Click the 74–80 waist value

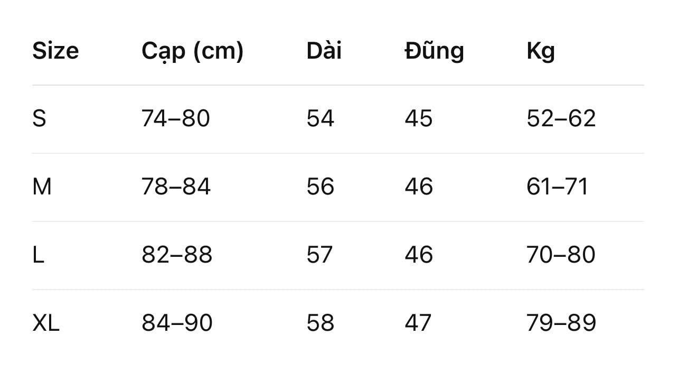[x=175, y=118]
